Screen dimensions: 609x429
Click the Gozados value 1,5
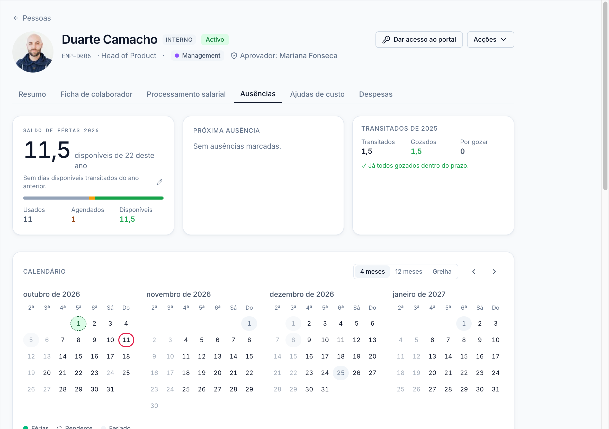(x=416, y=151)
